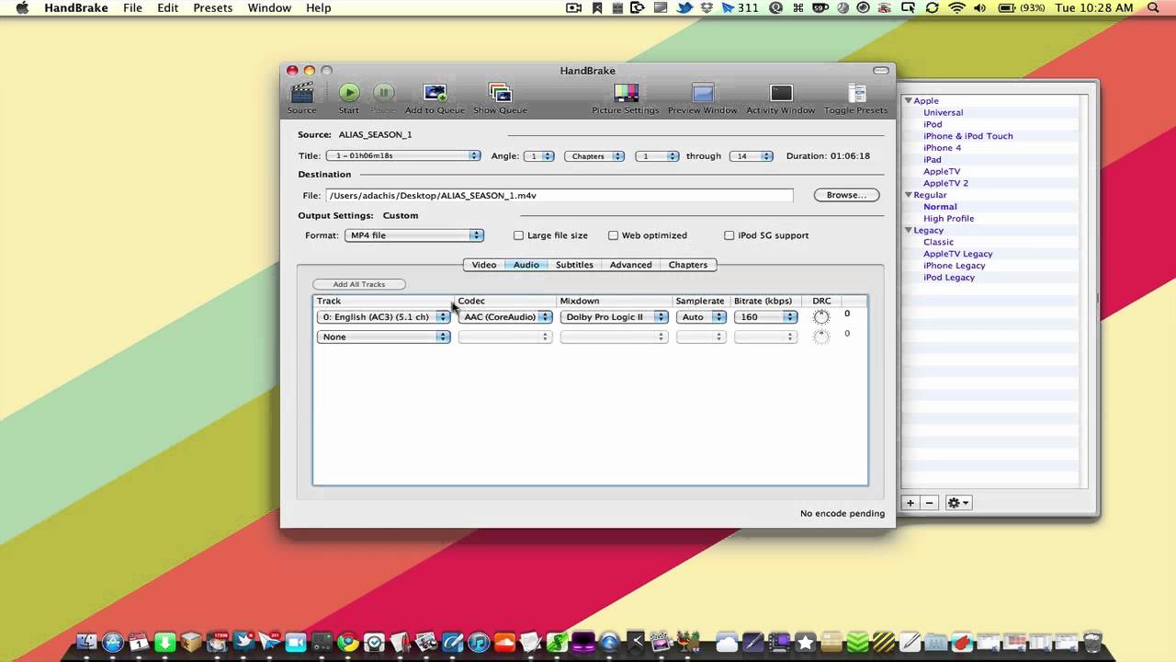The width and height of the screenshot is (1176, 662).
Task: Click the volume icon in menu bar
Action: coord(980,8)
